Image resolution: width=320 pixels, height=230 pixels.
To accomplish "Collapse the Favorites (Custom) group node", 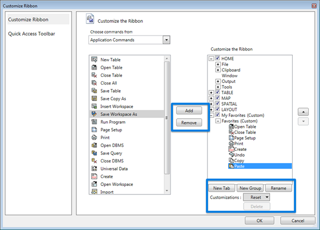I will coord(218,121).
